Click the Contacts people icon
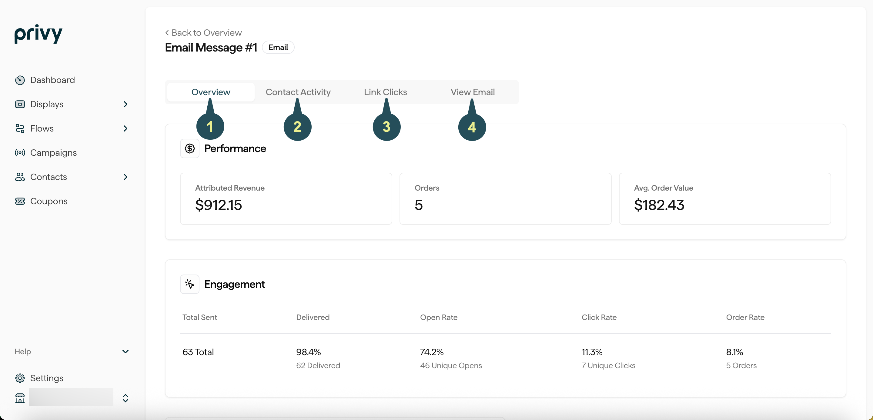The height and width of the screenshot is (420, 873). [20, 177]
